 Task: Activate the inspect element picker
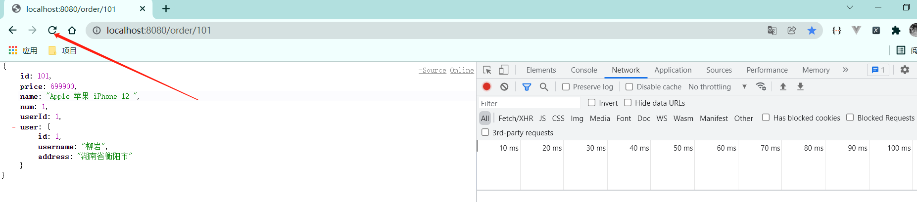pyautogui.click(x=487, y=70)
